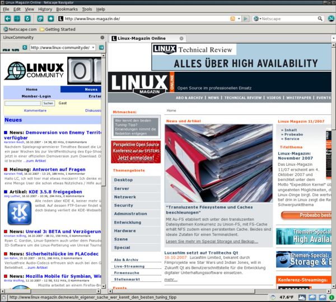Go back with the Back arrow button
336x302 pixels.
pyautogui.click(x=8, y=18)
